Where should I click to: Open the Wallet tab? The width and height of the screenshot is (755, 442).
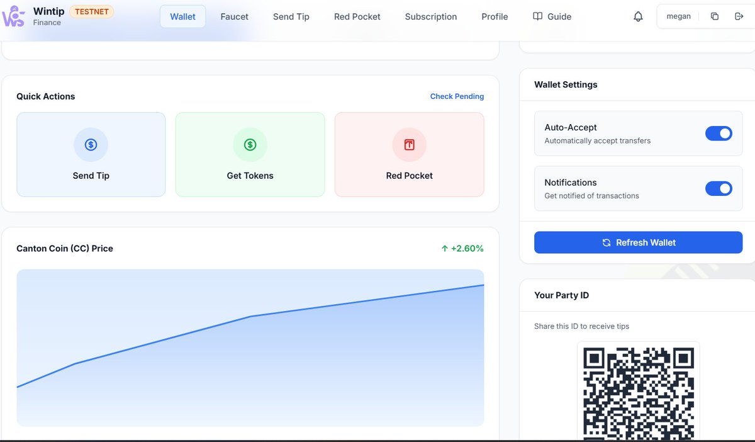tap(182, 16)
